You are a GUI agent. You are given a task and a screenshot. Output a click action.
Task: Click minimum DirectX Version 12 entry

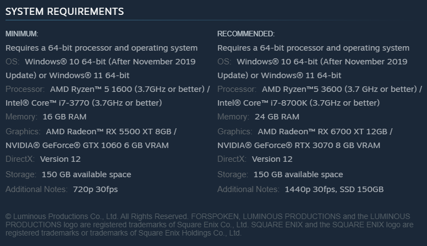43,159
